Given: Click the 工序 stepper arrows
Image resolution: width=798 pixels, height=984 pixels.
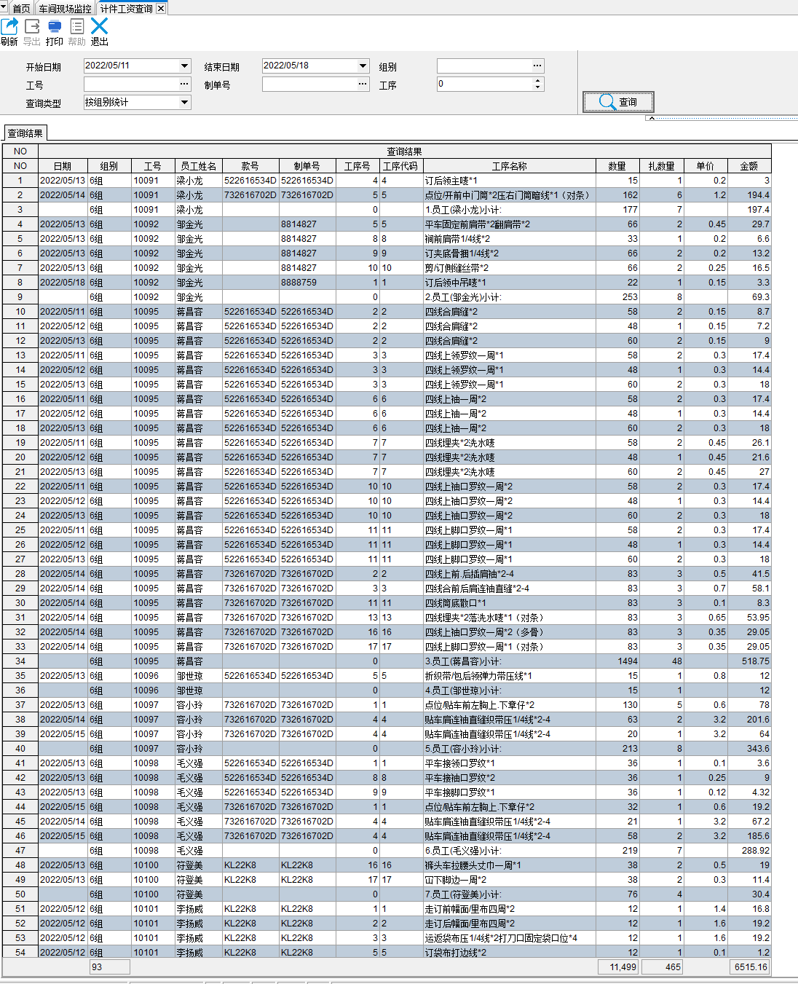Looking at the screenshot, I should pyautogui.click(x=538, y=84).
